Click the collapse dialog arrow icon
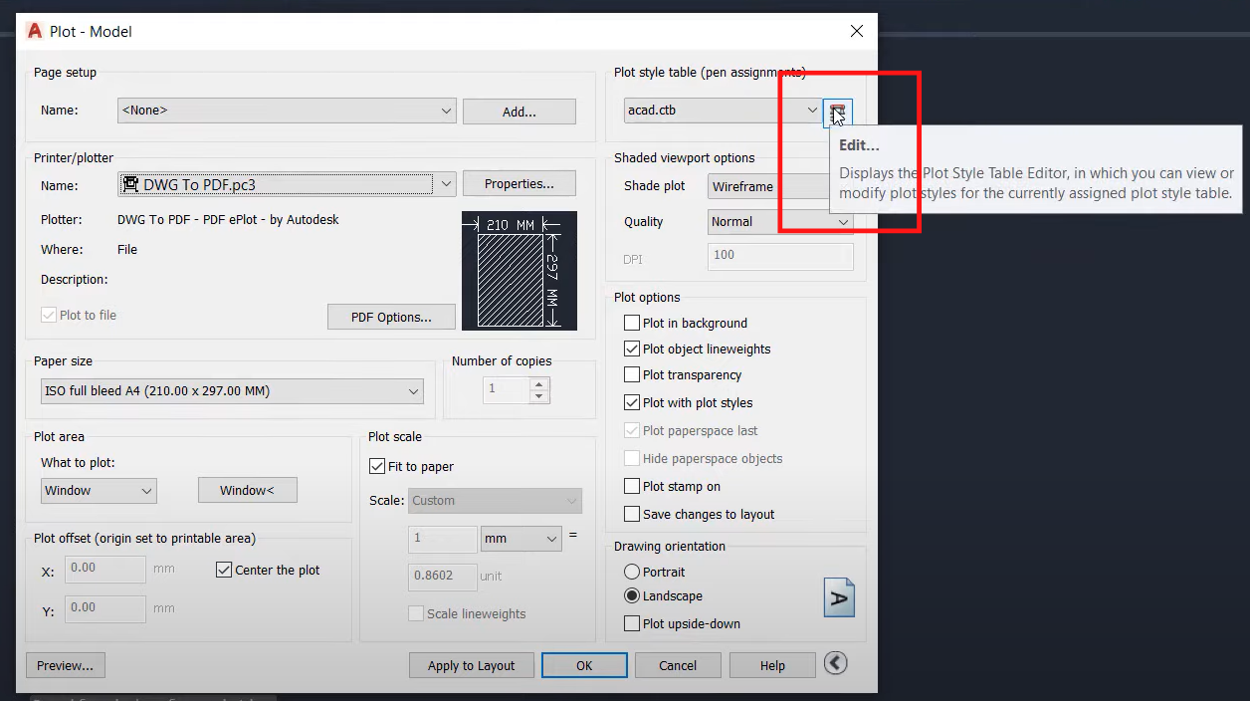The image size is (1250, 701). click(x=836, y=663)
